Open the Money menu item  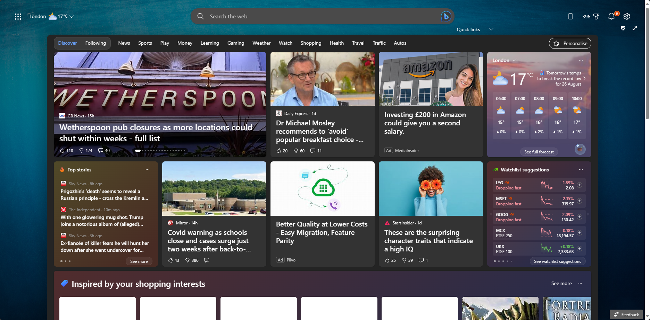[x=185, y=43]
